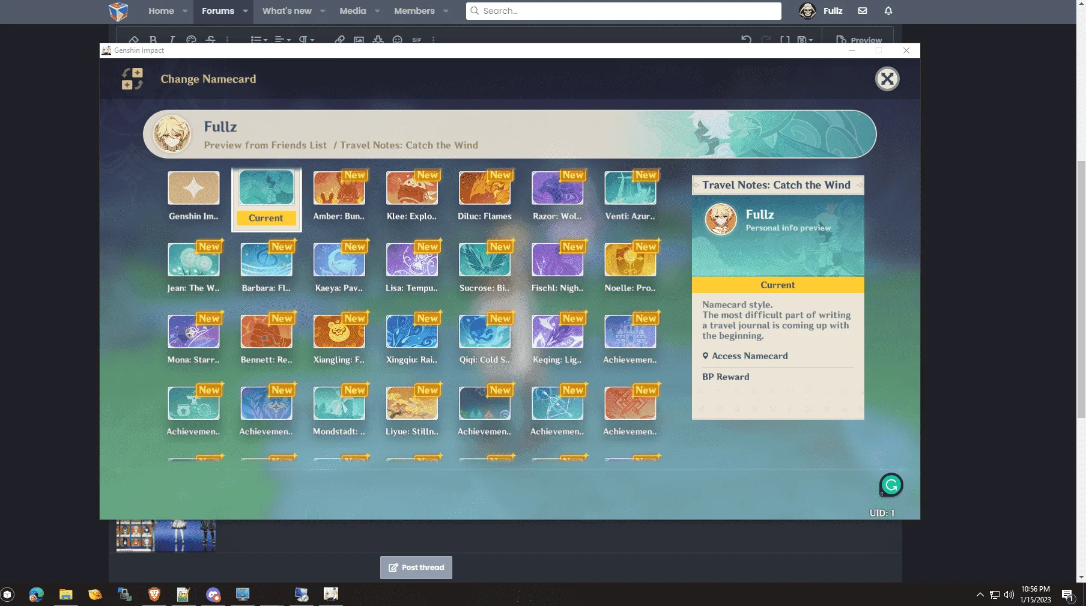Expand the Home nav dropdown arrow

point(184,11)
